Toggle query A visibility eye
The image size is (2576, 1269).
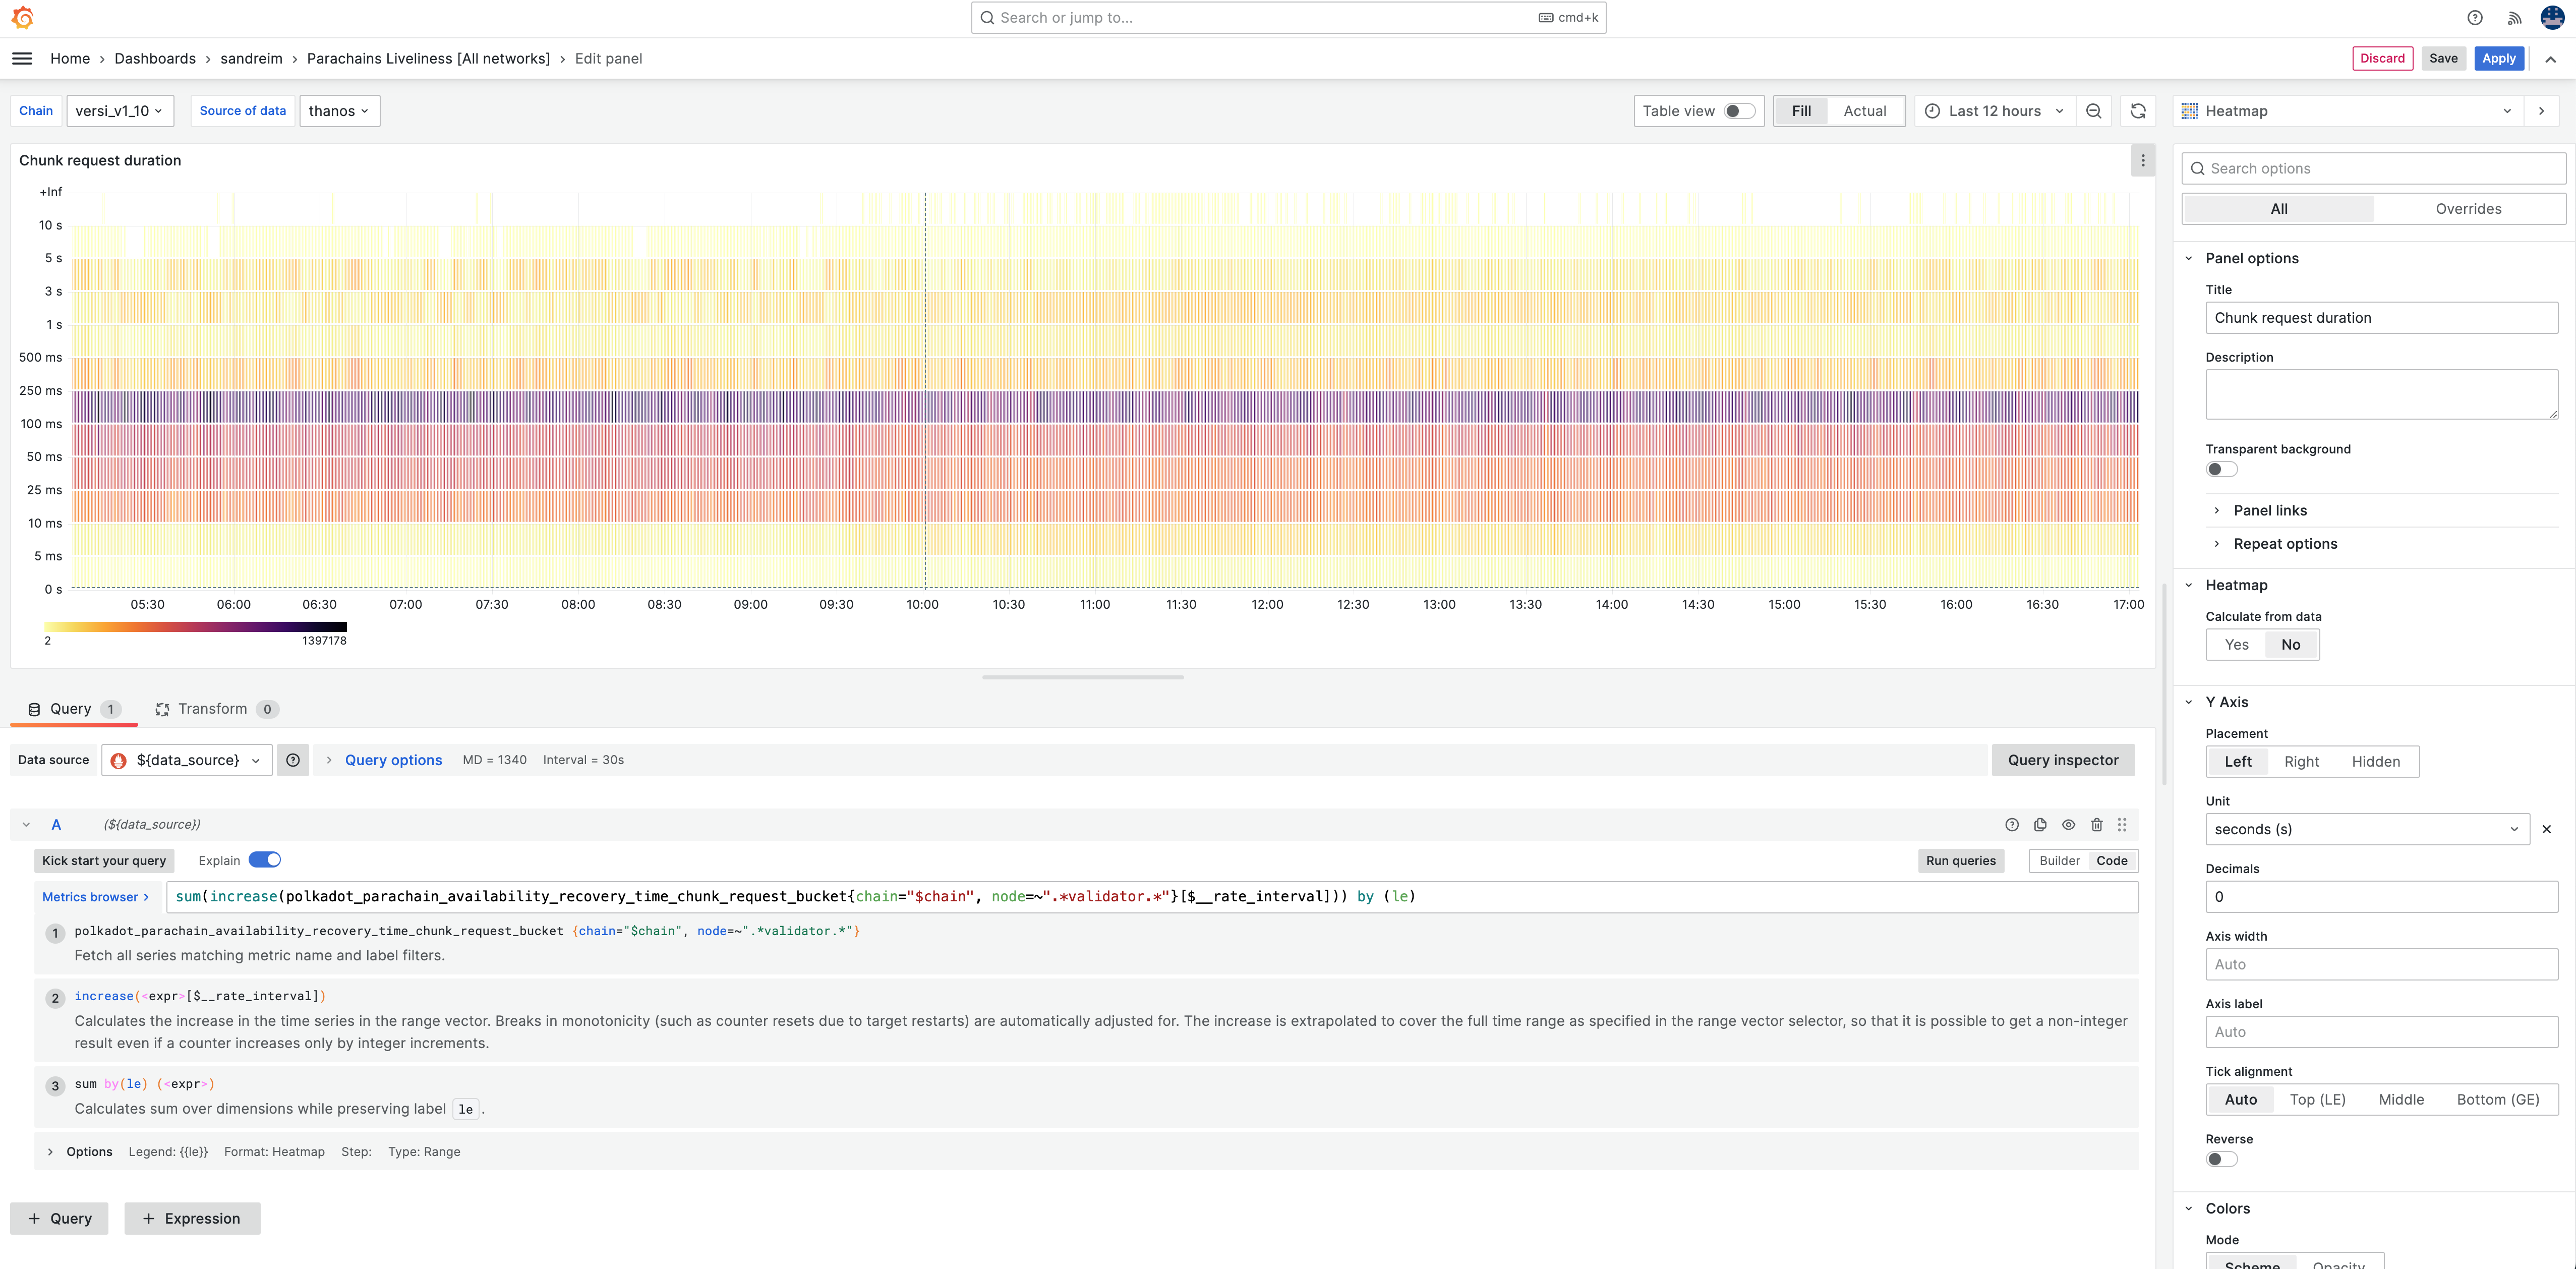(2068, 825)
